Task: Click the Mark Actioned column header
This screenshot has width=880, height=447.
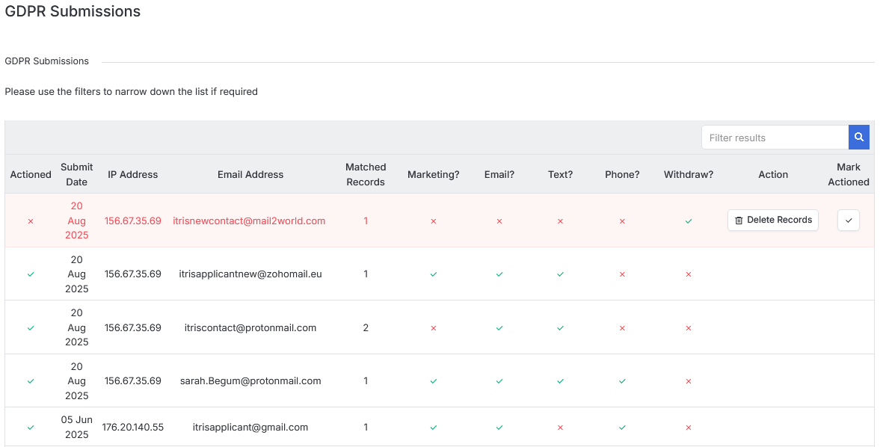Action: (849, 174)
